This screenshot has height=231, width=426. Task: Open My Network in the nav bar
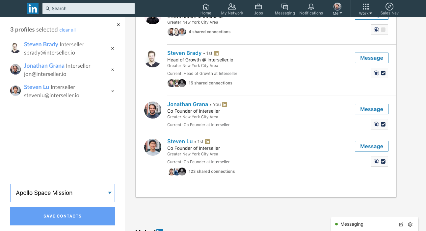232,9
